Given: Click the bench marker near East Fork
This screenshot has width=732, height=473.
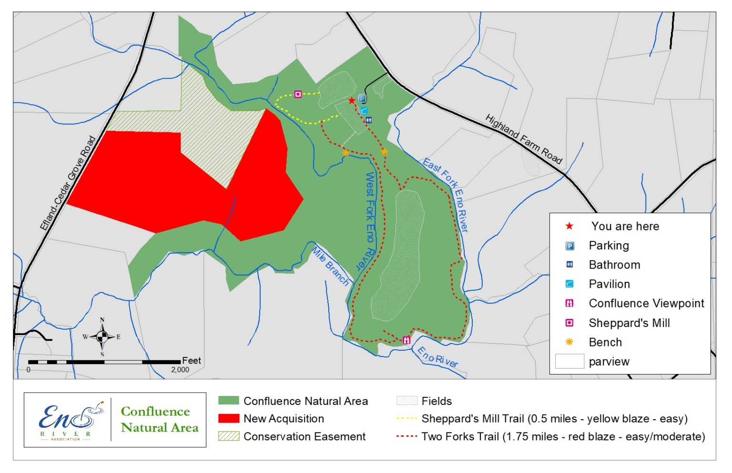Looking at the screenshot, I should click(384, 152).
